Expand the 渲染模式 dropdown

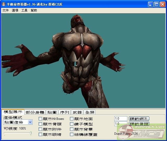click(30, 122)
